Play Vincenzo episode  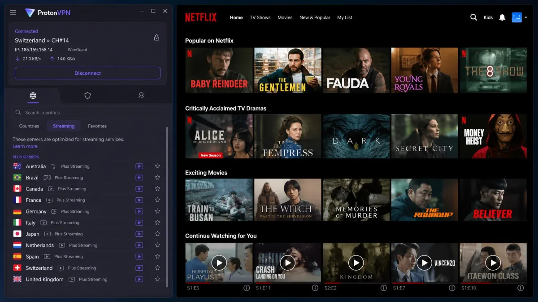pyautogui.click(x=424, y=262)
